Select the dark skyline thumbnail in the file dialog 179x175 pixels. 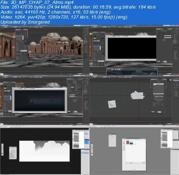tap(131, 143)
